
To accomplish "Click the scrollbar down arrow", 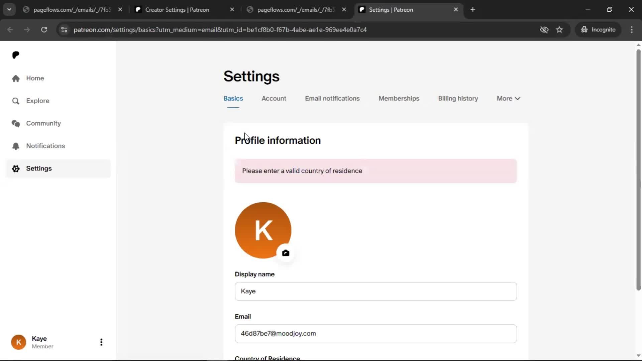I will (638, 356).
